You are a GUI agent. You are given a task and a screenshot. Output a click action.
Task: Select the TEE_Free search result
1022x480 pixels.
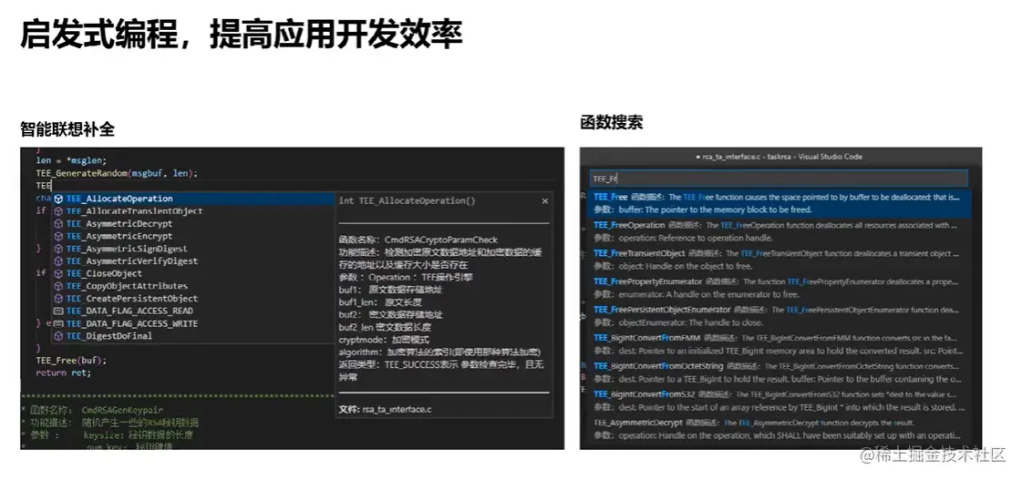[780, 203]
